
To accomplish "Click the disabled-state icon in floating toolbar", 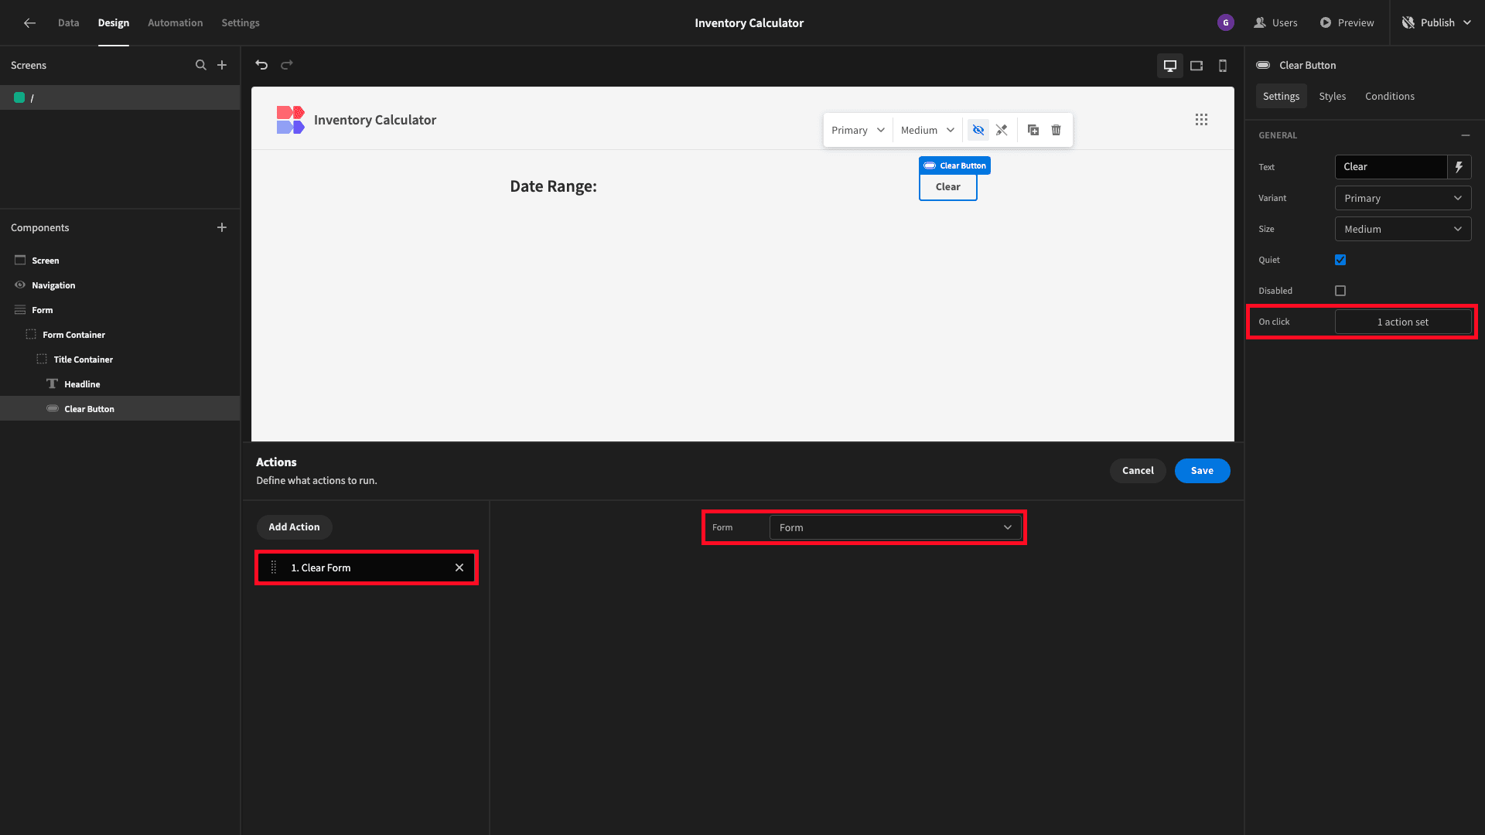I will [x=1002, y=130].
